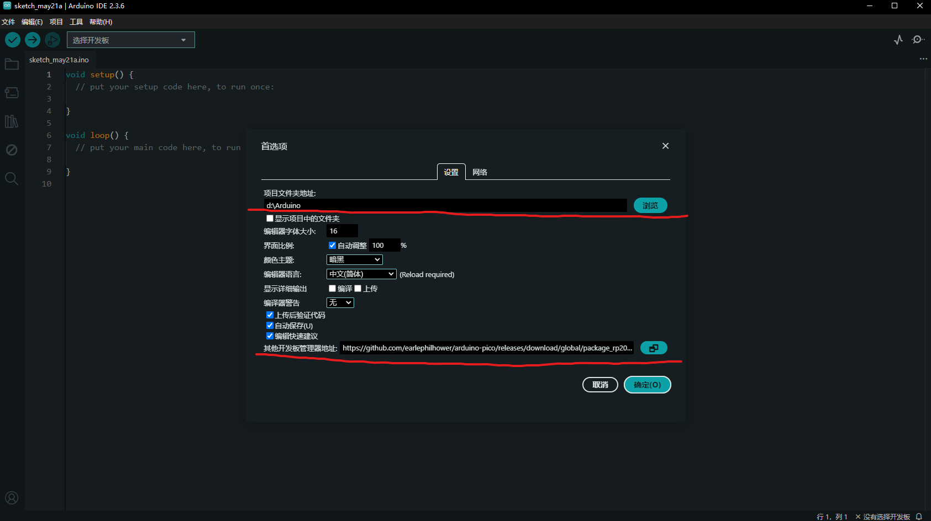The image size is (931, 521).
Task: Click the 浏览 browse button
Action: tap(650, 205)
